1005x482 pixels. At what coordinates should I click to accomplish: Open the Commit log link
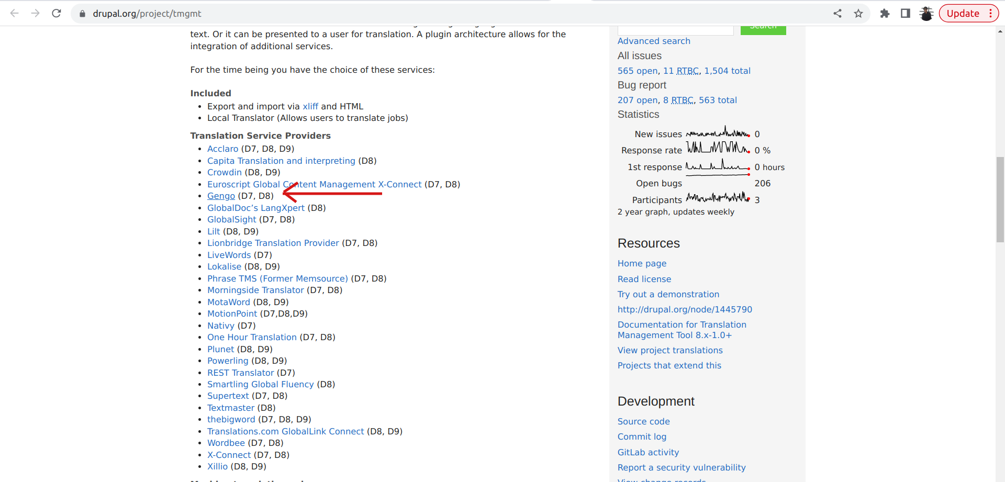pos(642,436)
